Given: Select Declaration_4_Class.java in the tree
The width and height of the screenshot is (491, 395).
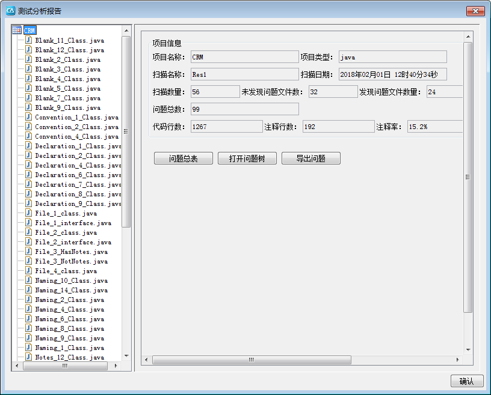Looking at the screenshot, I should click(78, 165).
